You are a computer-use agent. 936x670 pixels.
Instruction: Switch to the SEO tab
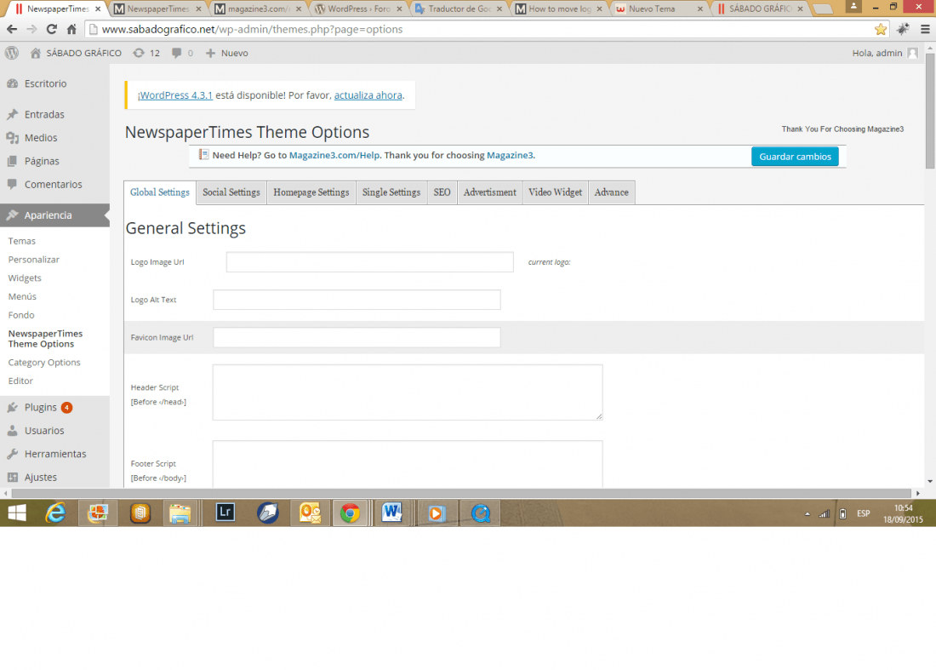[x=442, y=192]
